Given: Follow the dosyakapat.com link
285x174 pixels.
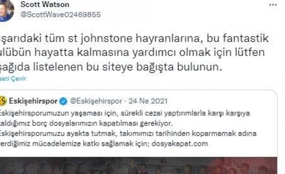Looking at the screenshot, I should pos(180,144).
